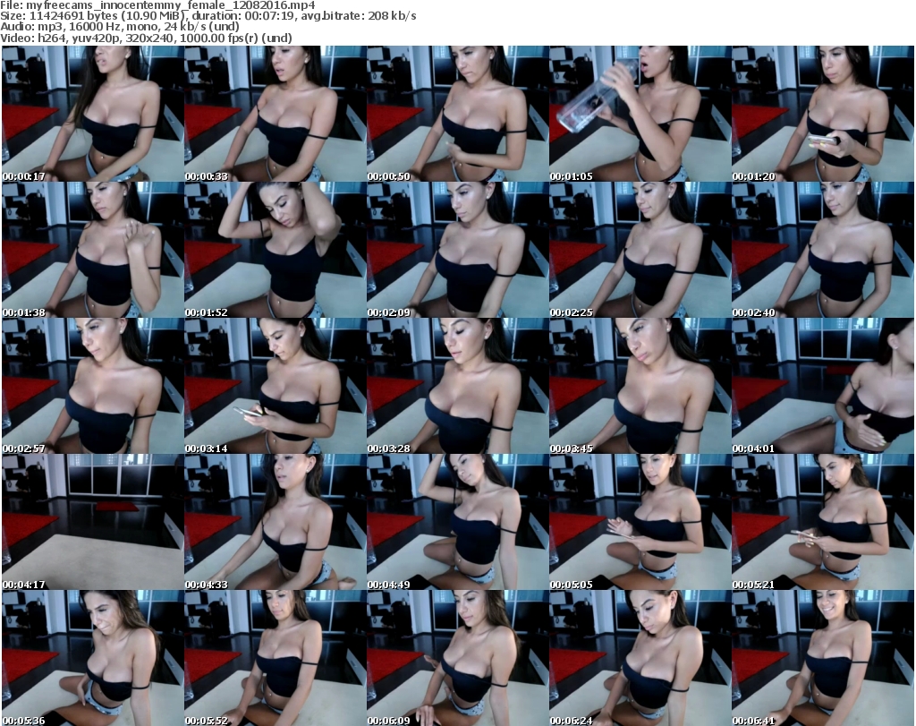The image size is (916, 726).
Task: Choose the frame timestamped 00:02:25
Action: pyautogui.click(x=640, y=250)
